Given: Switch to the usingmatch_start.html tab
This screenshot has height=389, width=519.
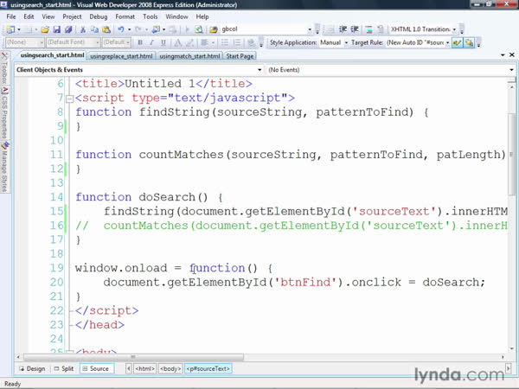Looking at the screenshot, I should (x=190, y=56).
